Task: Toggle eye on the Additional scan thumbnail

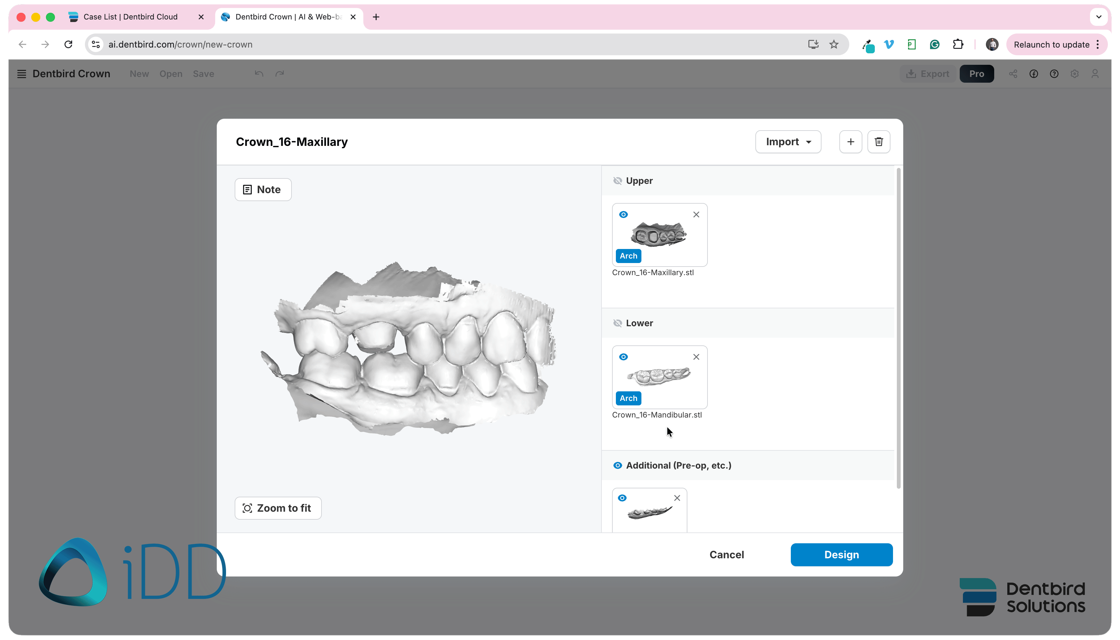Action: (622, 498)
